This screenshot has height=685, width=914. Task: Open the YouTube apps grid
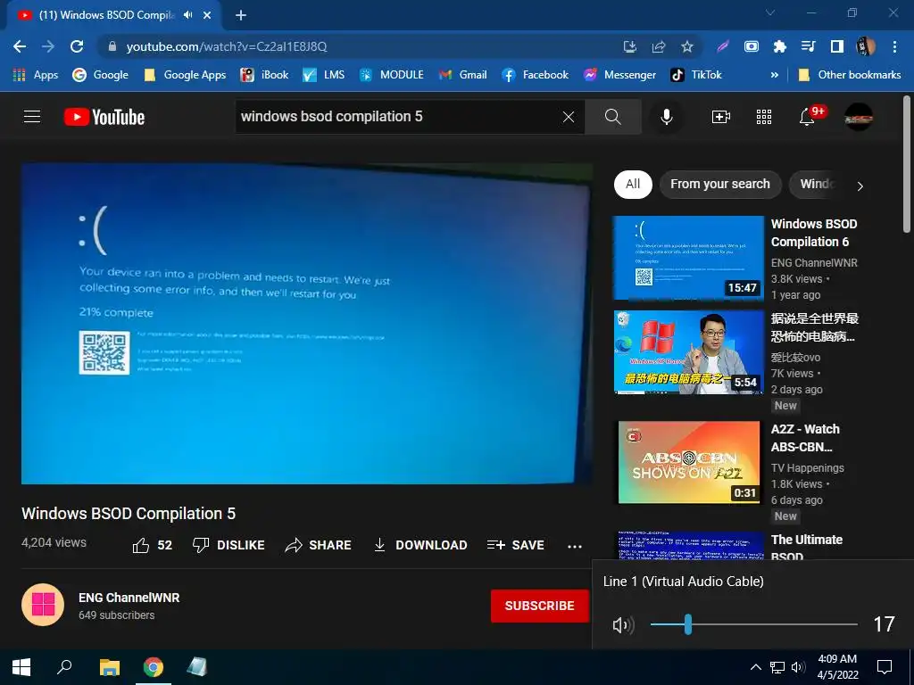pyautogui.click(x=764, y=117)
